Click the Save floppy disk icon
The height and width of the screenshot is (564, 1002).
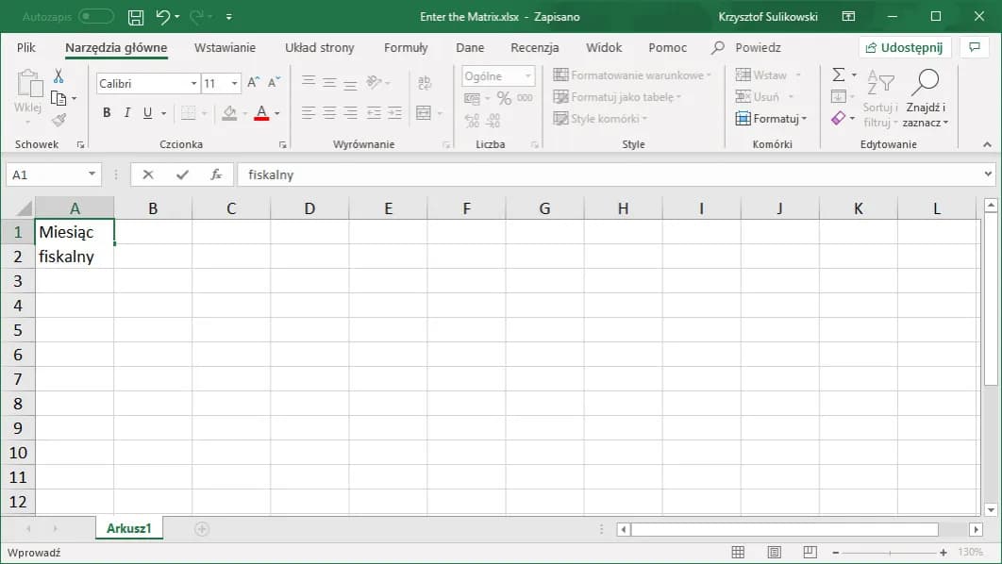136,17
